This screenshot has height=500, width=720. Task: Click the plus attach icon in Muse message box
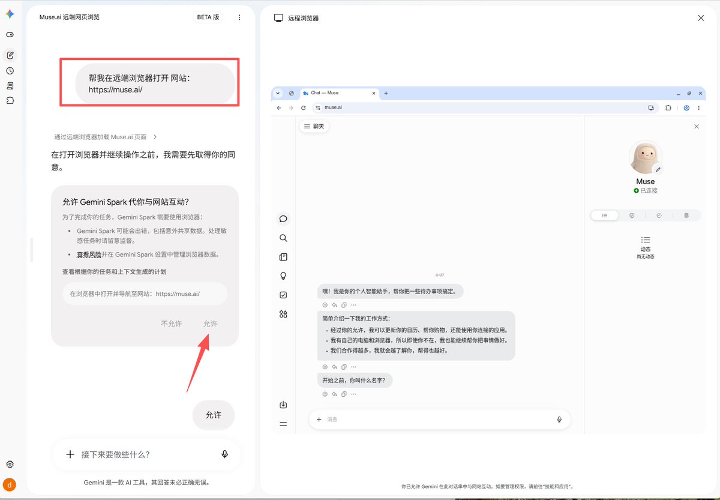(319, 420)
